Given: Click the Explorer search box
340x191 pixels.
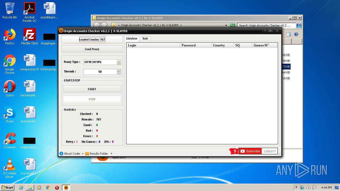Looking at the screenshot, I should (x=266, y=25).
